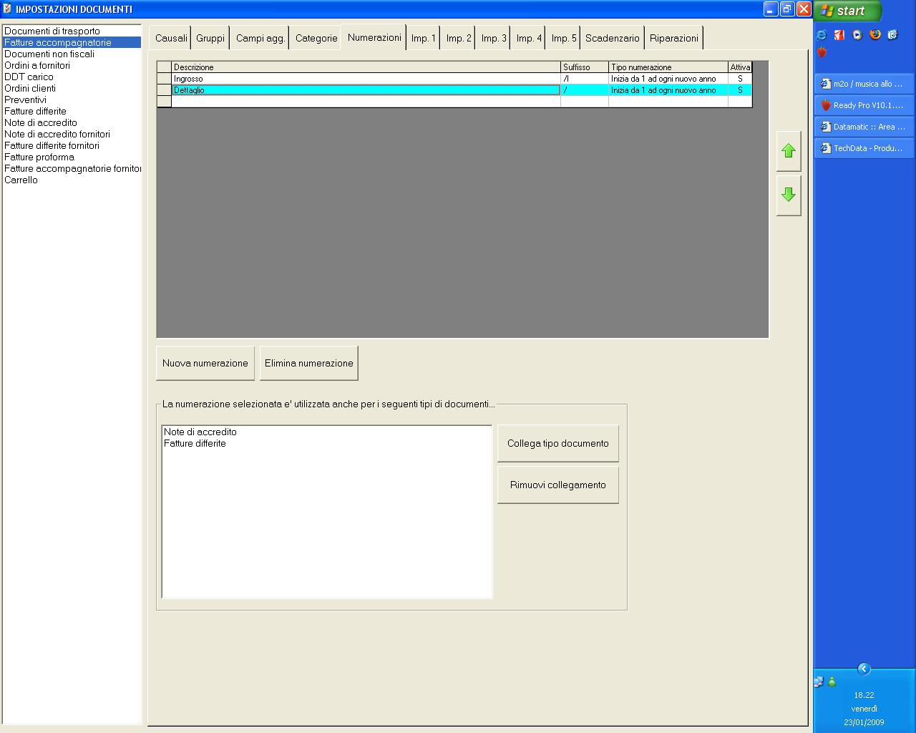Move the selected numbering up with green arrow
The height and width of the screenshot is (733, 916).
[x=789, y=151]
